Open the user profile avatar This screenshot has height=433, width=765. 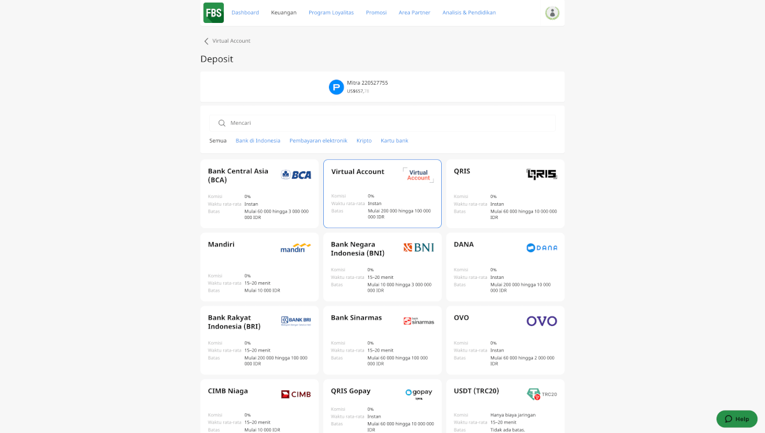click(x=552, y=13)
